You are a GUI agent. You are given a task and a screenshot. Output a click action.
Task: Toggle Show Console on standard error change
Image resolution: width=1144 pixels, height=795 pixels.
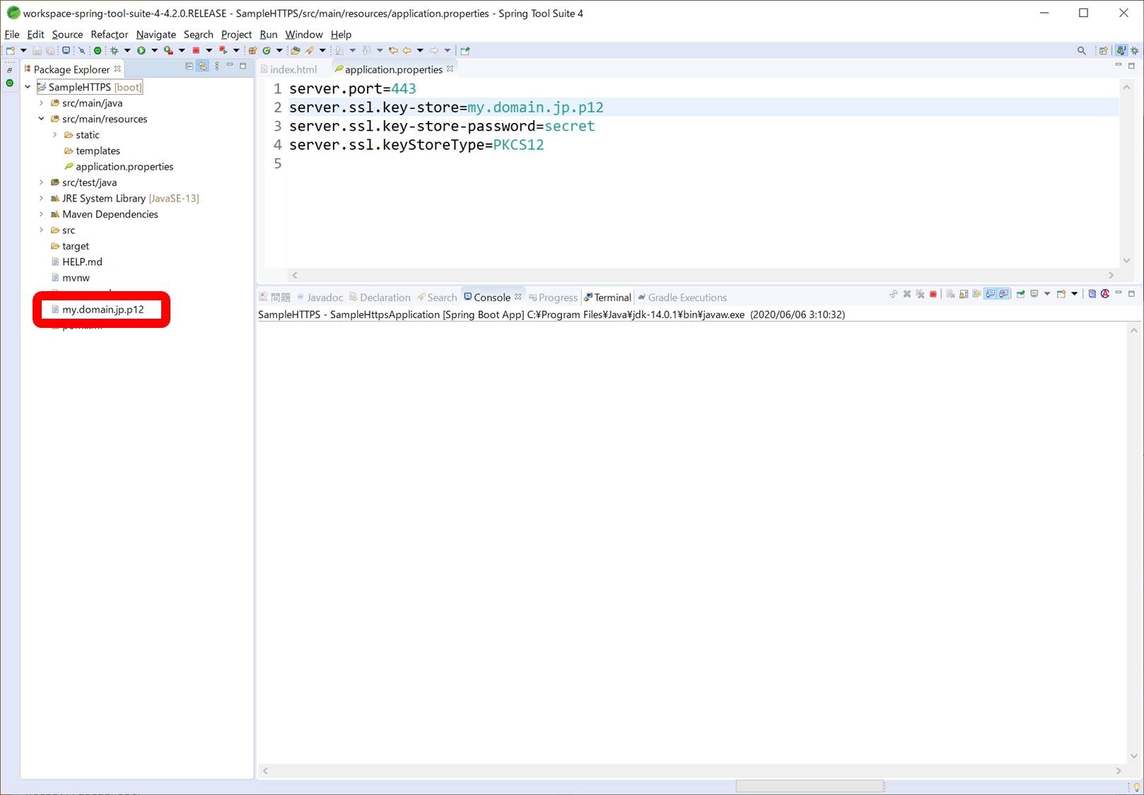tap(1004, 294)
